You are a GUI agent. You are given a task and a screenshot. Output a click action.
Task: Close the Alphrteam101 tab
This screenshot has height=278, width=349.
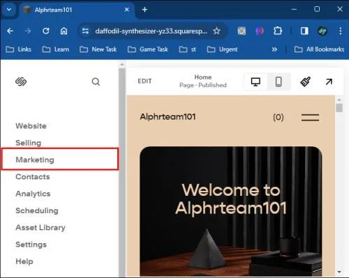(127, 10)
